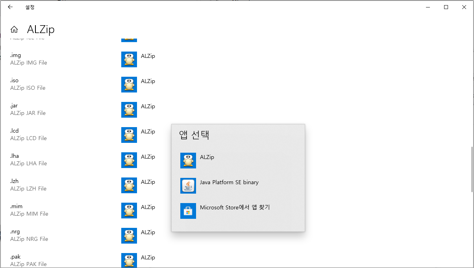Click the .lcd extension text
The image size is (474, 268).
click(14, 131)
